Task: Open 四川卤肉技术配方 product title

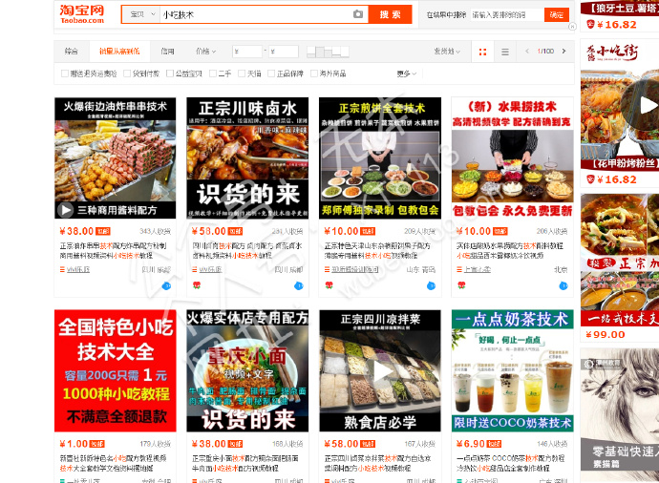Action: 247,250
